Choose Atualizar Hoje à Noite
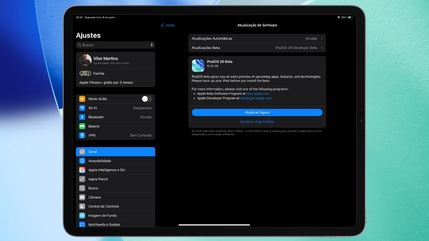The width and height of the screenshot is (429, 241). tap(257, 122)
